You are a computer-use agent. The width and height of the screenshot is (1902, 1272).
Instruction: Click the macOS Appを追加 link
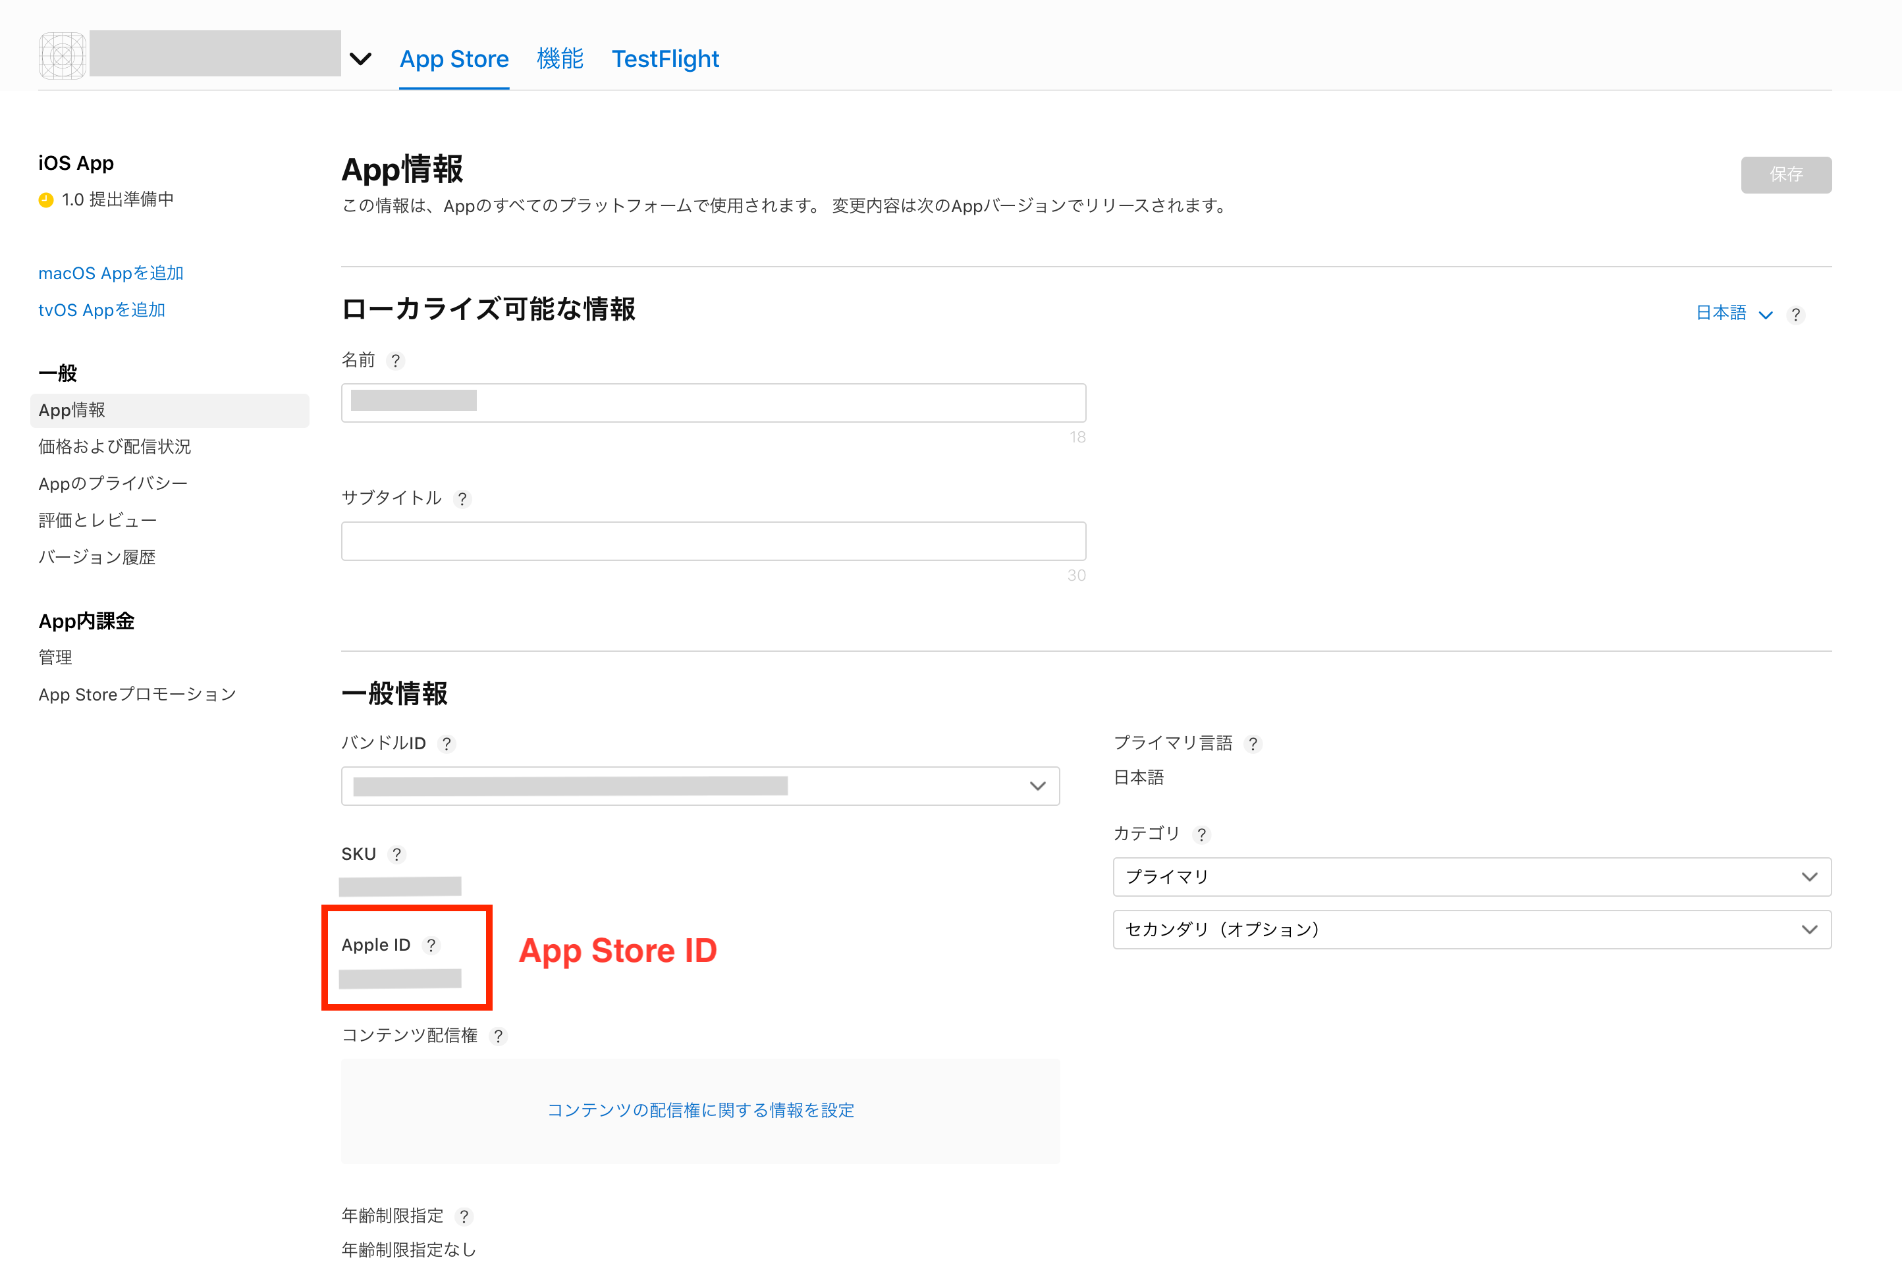[x=111, y=273]
